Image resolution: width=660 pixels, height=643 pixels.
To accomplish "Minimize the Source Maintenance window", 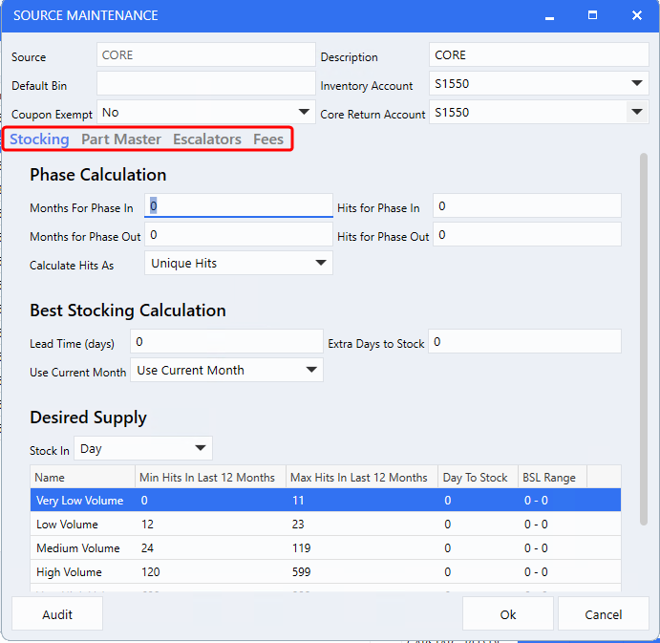I will [549, 15].
